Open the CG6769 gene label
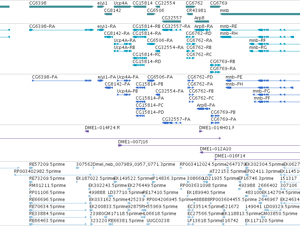This screenshot has width=300, height=226. pyautogui.click(x=219, y=3)
